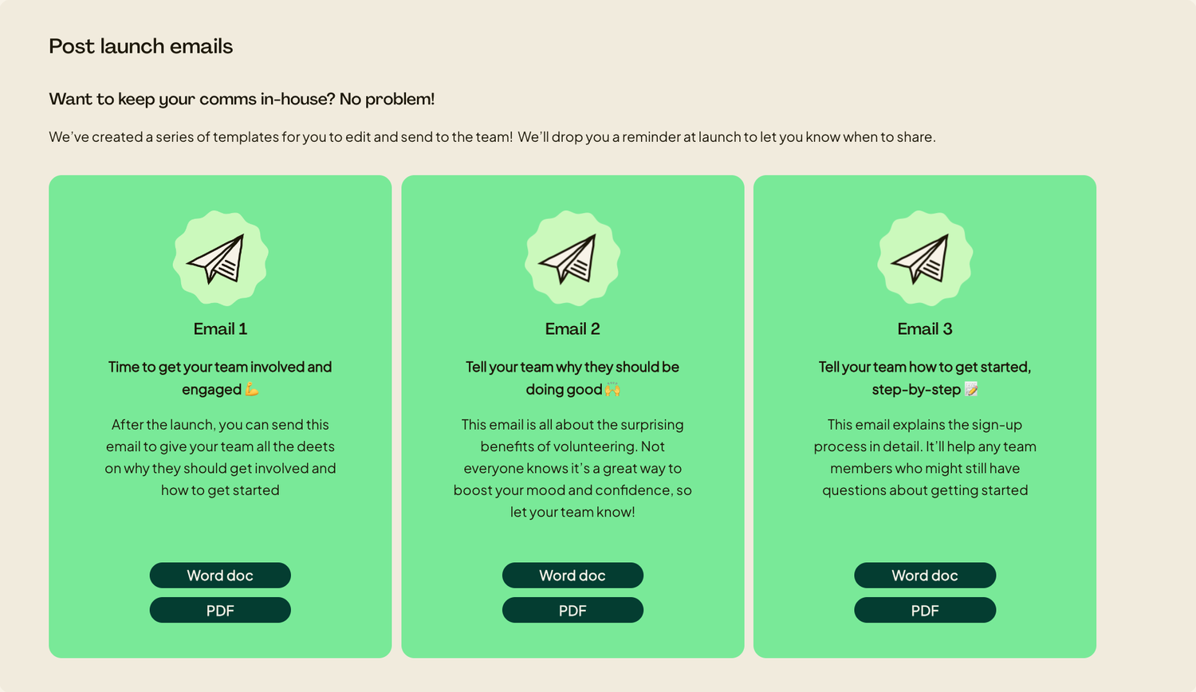Select the Email 2 heading

tap(572, 328)
